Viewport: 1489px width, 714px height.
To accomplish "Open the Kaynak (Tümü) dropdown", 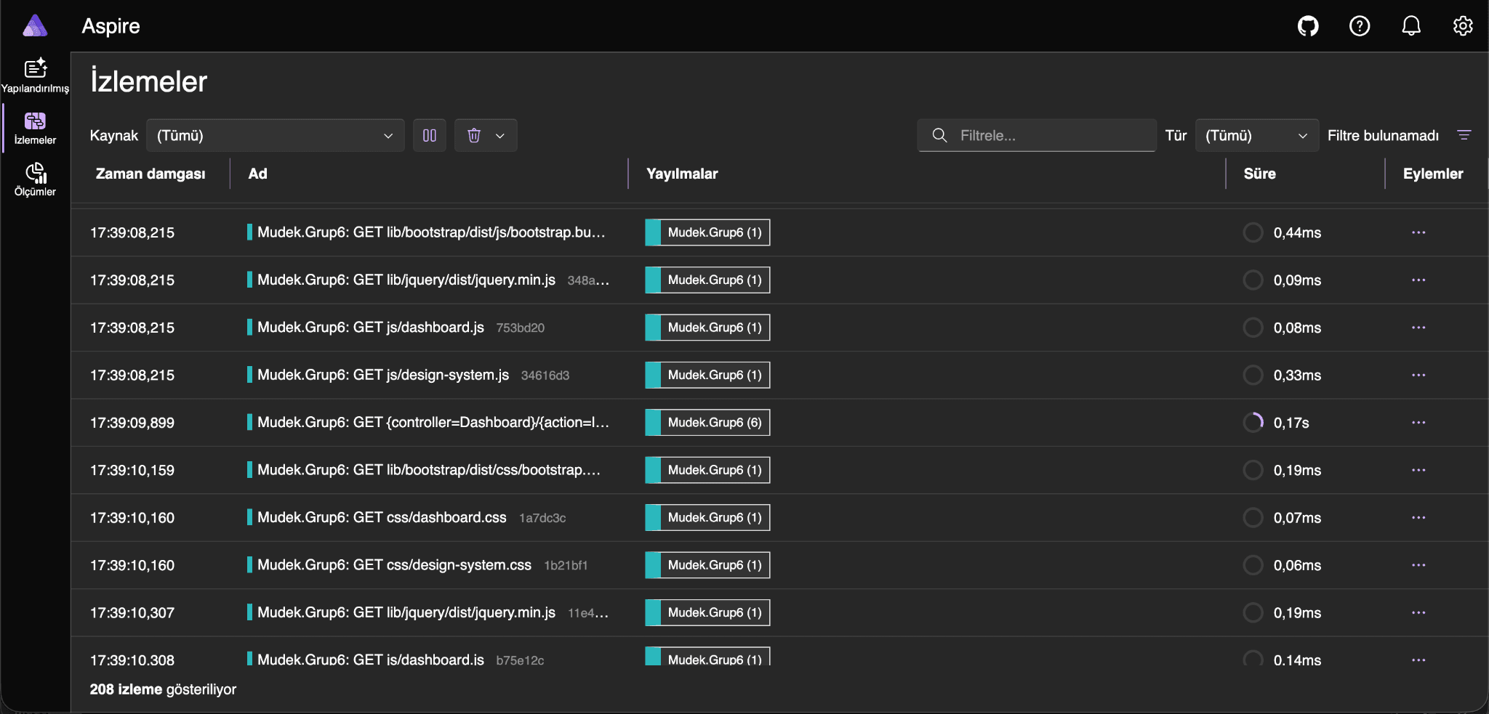I will pos(275,135).
